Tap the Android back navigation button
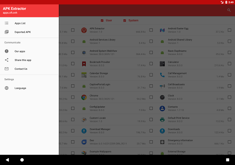This screenshot has width=235, height=165. coord(7,160)
